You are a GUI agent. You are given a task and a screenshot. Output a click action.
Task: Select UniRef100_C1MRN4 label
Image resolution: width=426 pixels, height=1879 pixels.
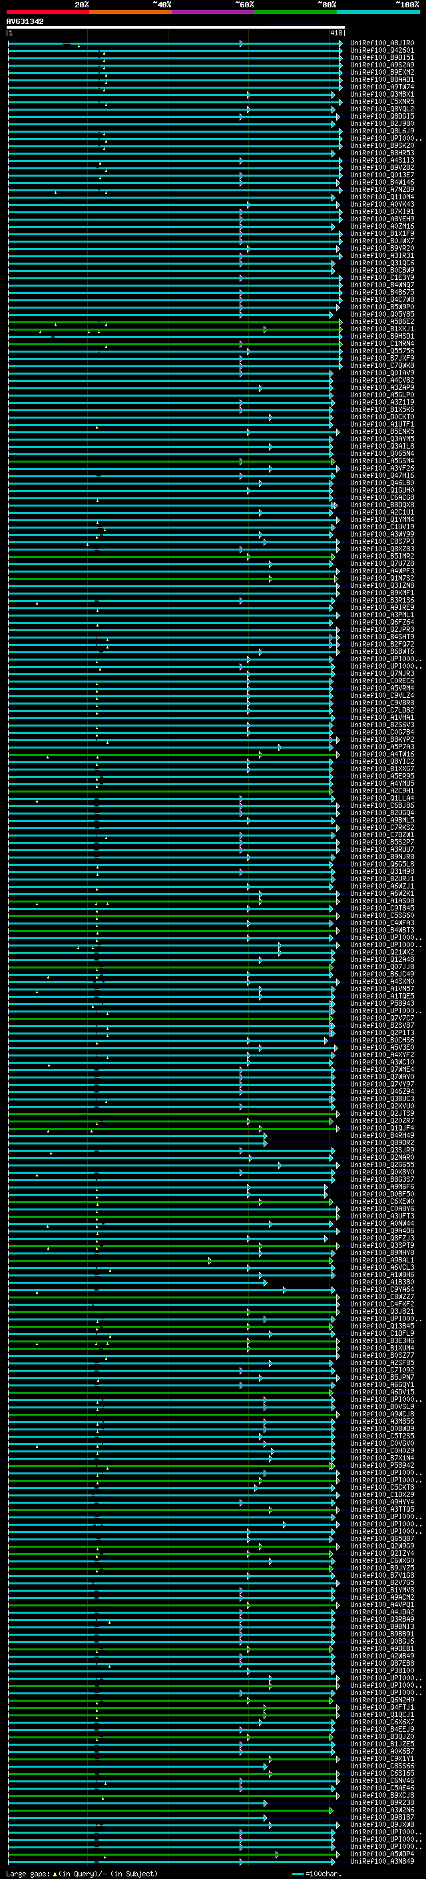pyautogui.click(x=382, y=343)
